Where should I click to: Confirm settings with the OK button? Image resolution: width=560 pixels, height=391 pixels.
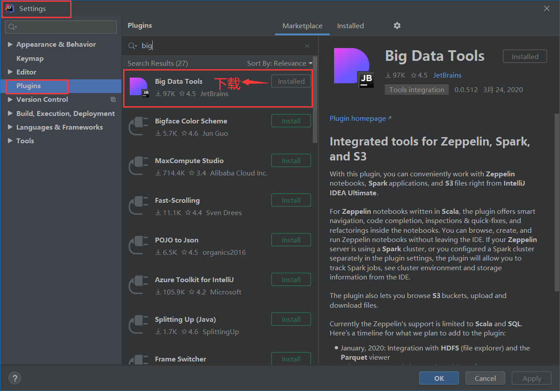(439, 378)
